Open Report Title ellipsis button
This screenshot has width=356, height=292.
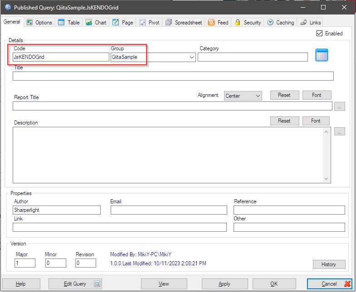click(339, 106)
